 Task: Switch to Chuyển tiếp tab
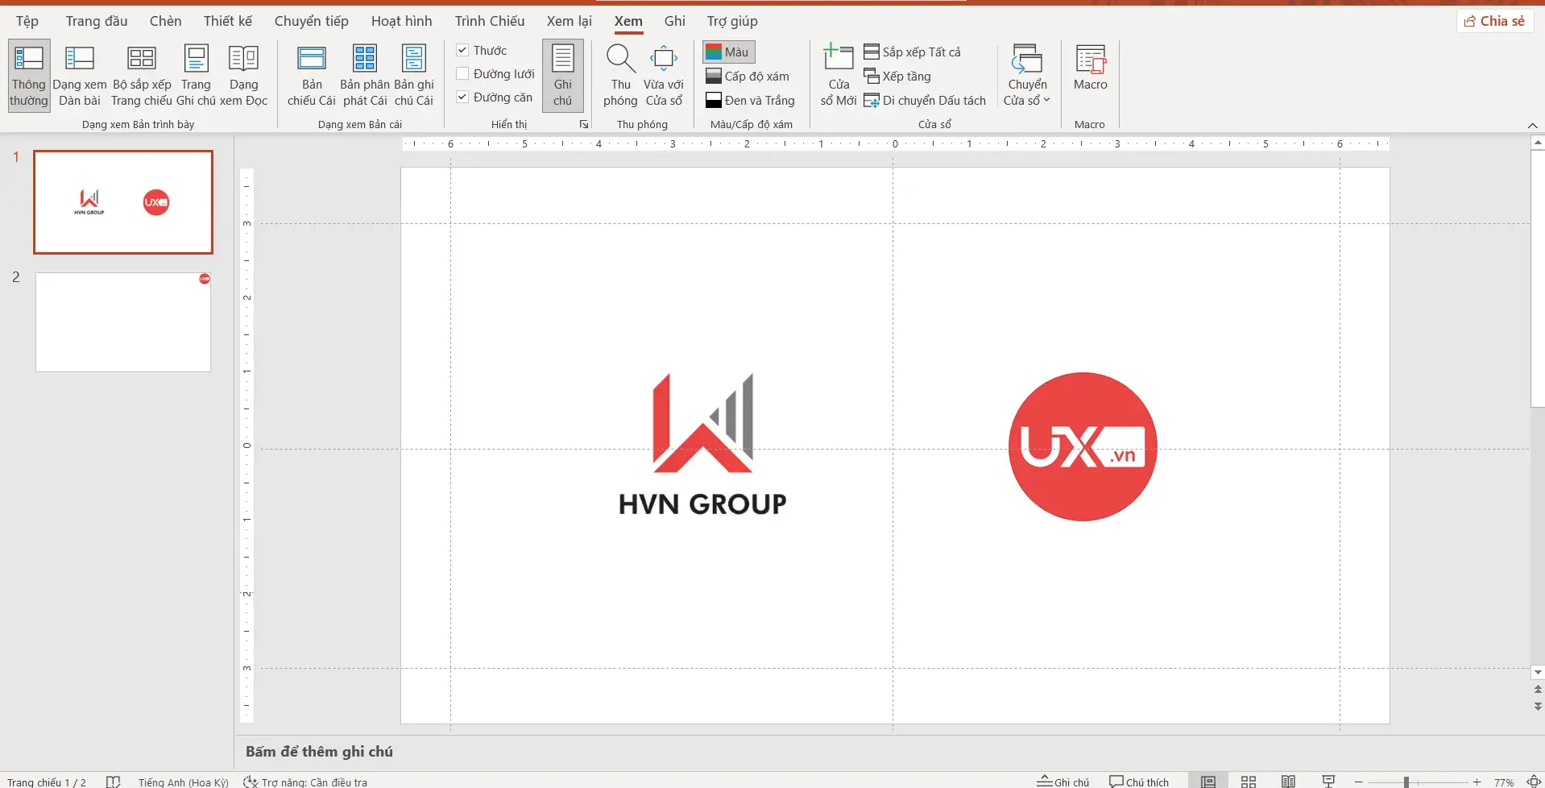312,21
